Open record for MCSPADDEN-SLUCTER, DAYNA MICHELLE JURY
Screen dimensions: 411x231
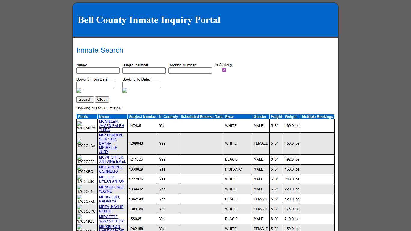click(x=111, y=143)
